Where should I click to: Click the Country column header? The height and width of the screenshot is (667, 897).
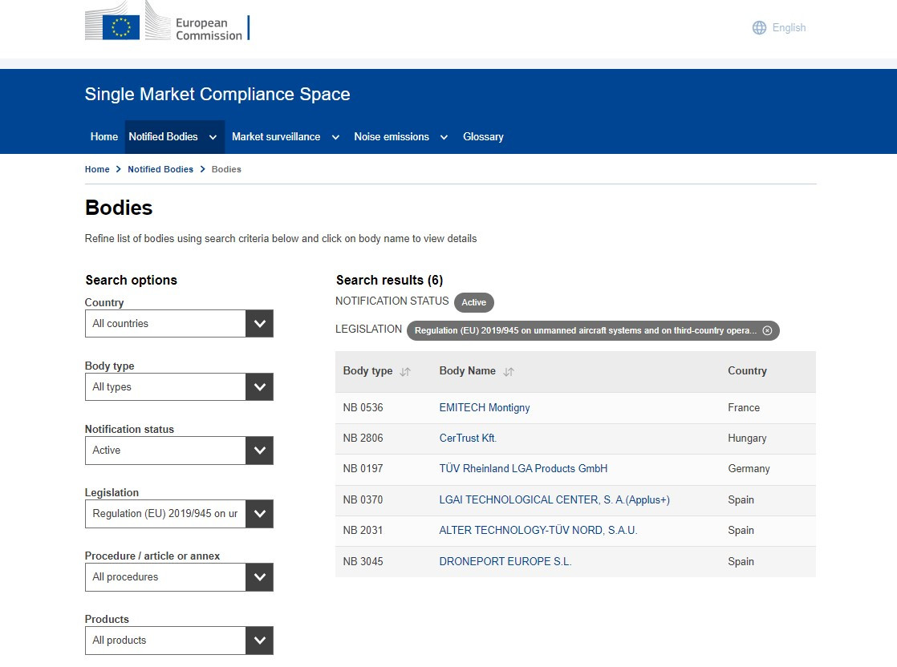pos(747,371)
